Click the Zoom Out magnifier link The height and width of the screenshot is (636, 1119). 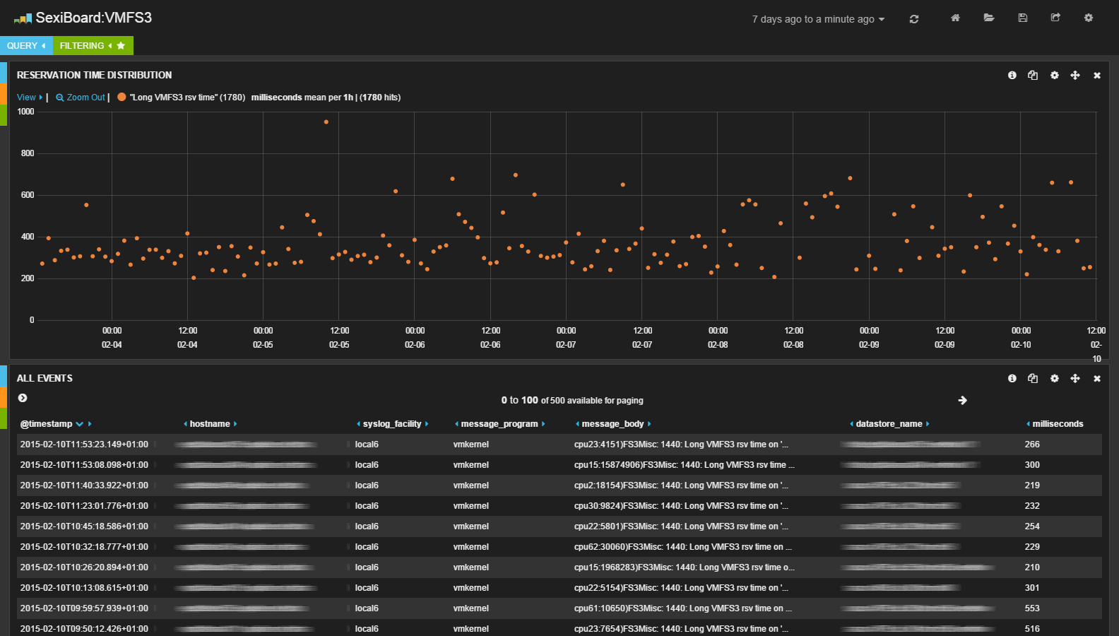[81, 98]
